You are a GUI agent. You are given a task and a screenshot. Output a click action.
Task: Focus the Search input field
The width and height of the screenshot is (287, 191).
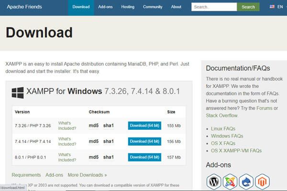(214, 7)
